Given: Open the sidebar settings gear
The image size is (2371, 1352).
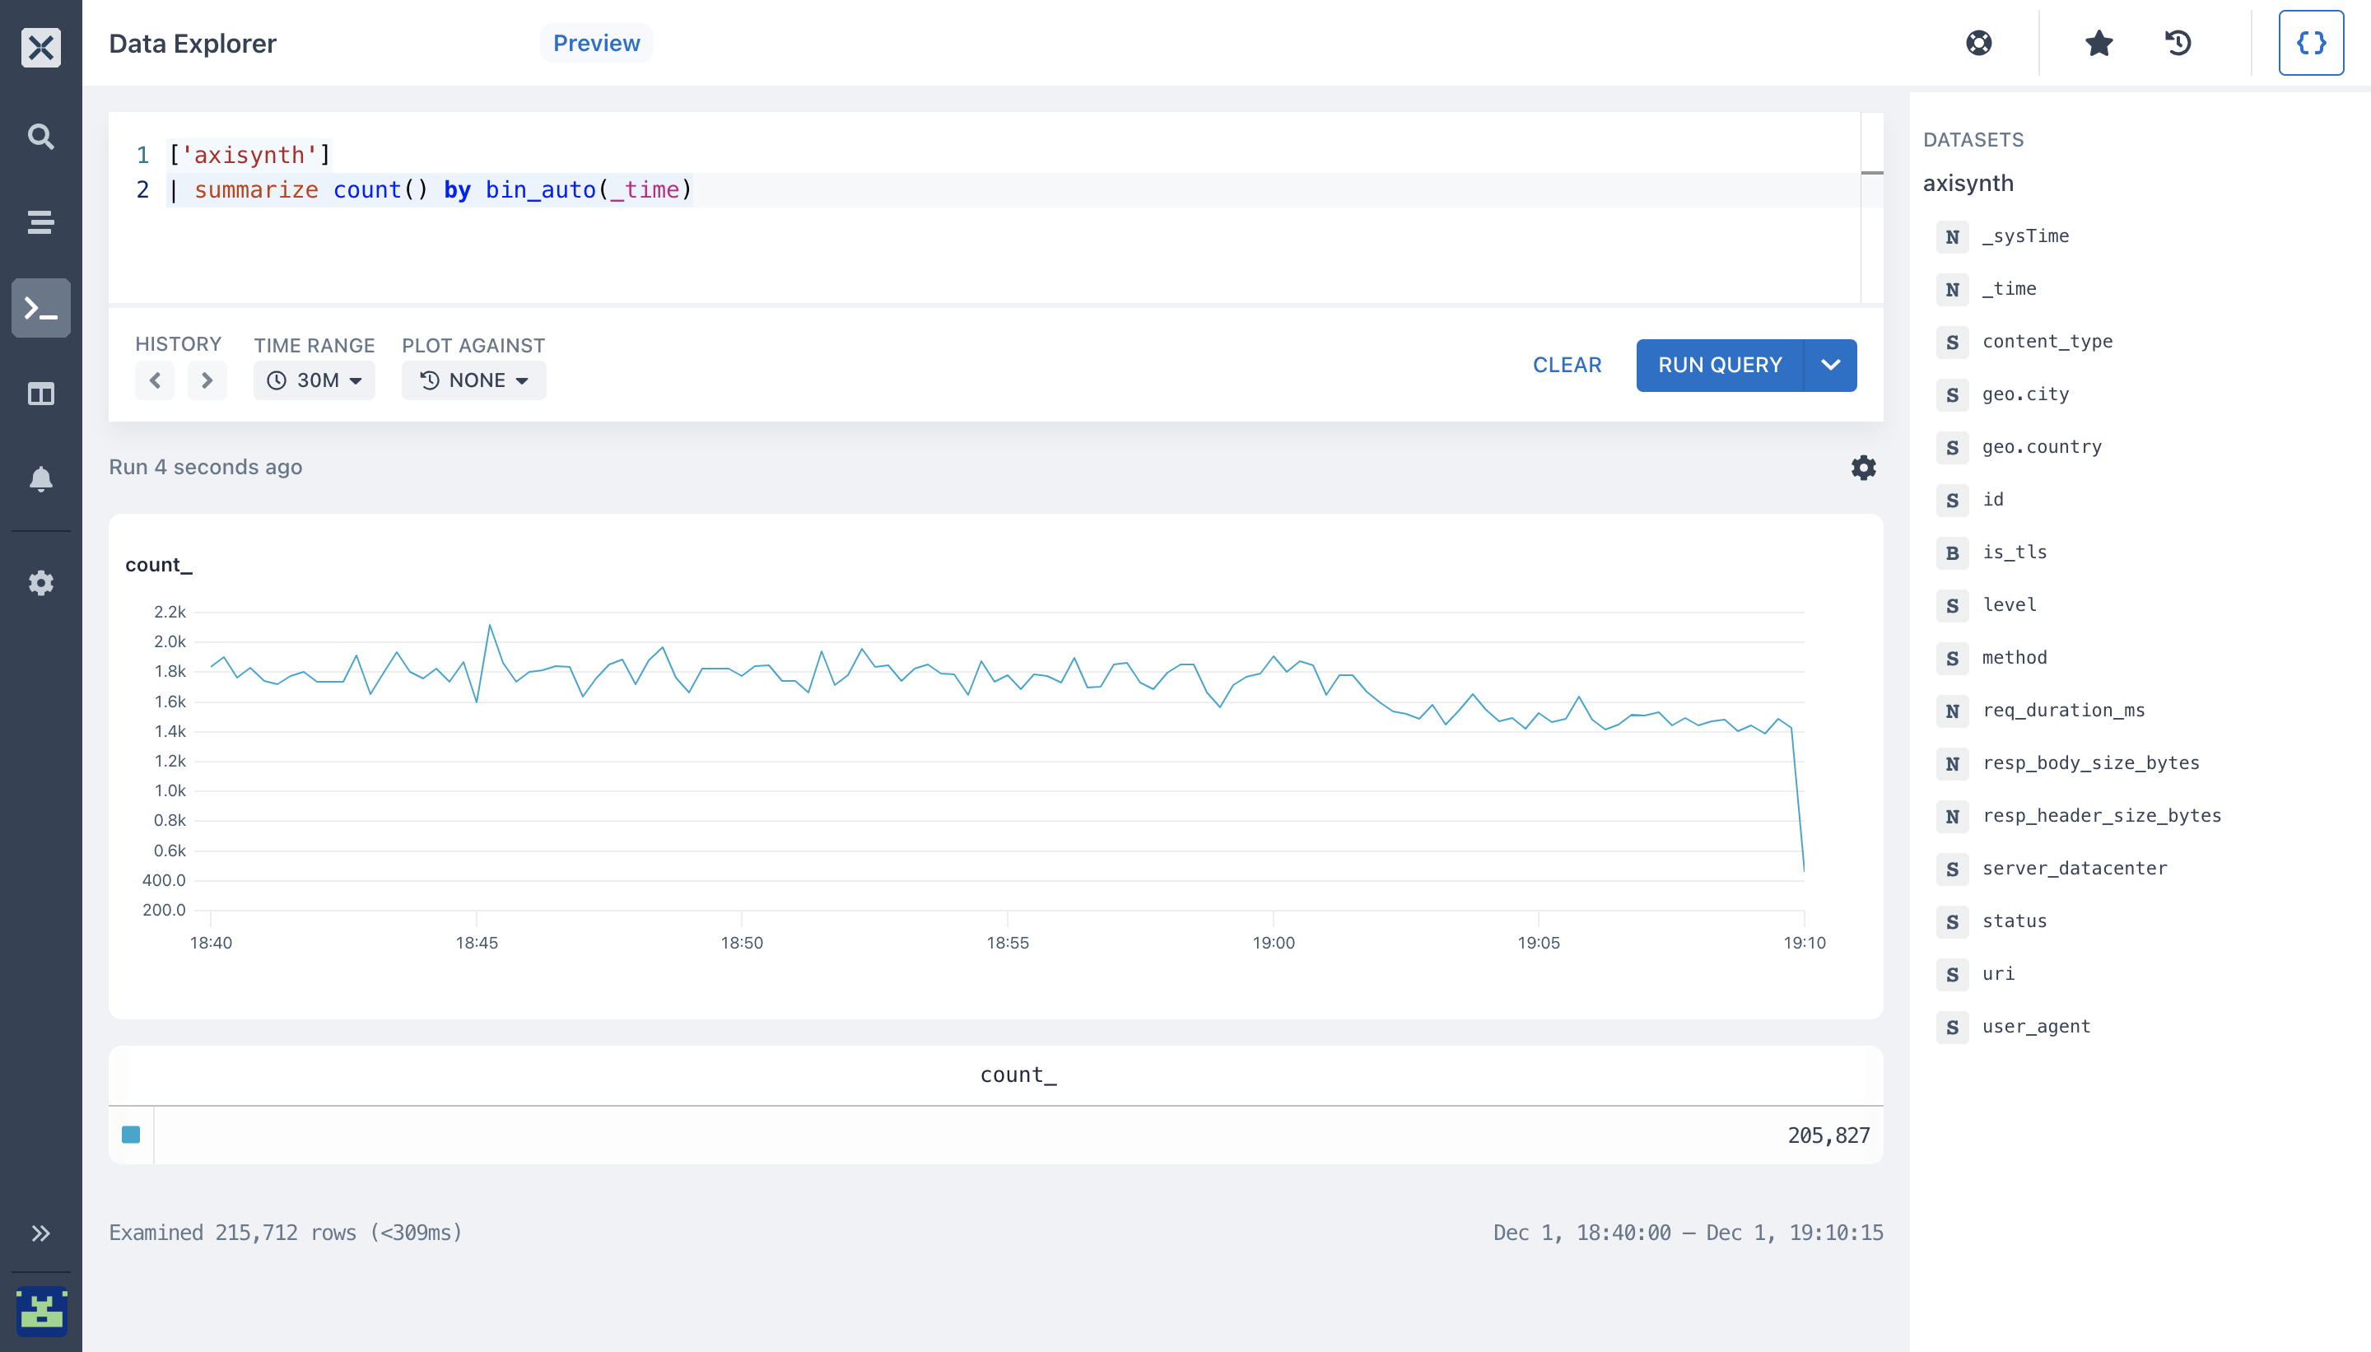Looking at the screenshot, I should click(41, 583).
